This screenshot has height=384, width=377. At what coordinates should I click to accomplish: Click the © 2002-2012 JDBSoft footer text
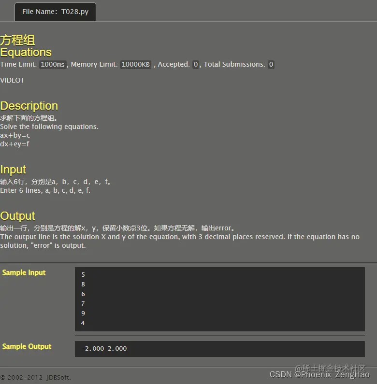(x=36, y=377)
